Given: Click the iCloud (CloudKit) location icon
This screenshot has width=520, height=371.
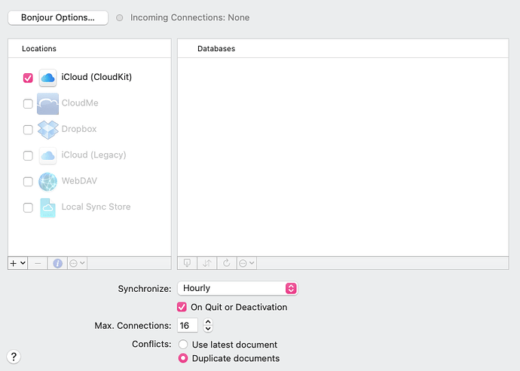Looking at the screenshot, I should (x=48, y=77).
